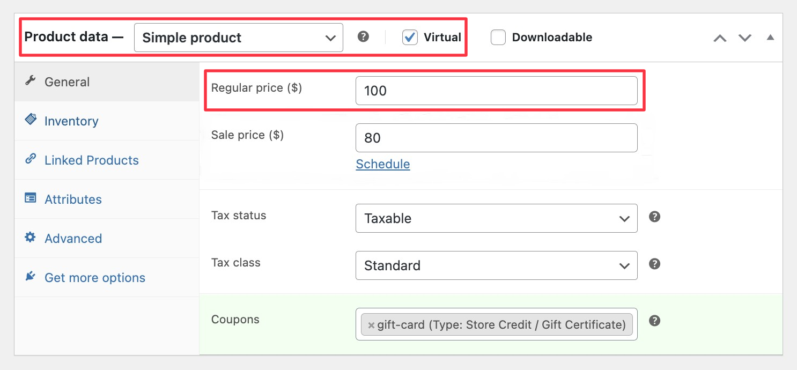Open Get more options
The height and width of the screenshot is (370, 797).
[94, 278]
